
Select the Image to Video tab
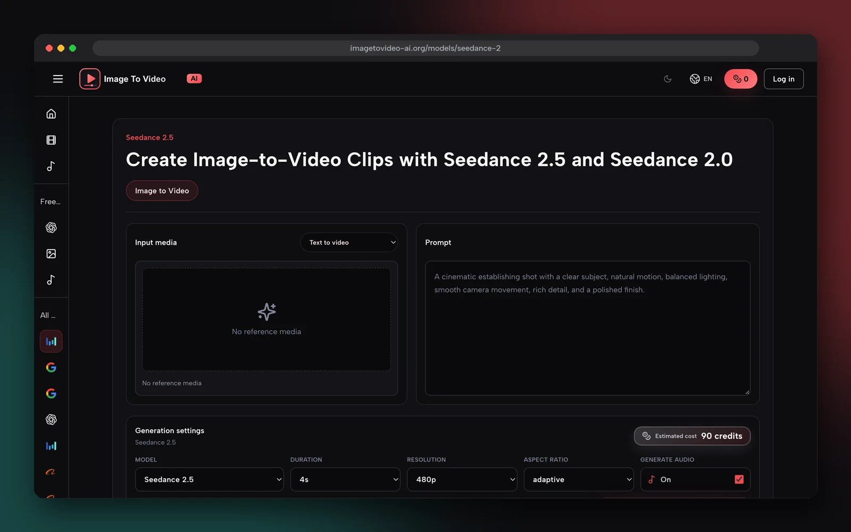[162, 190]
